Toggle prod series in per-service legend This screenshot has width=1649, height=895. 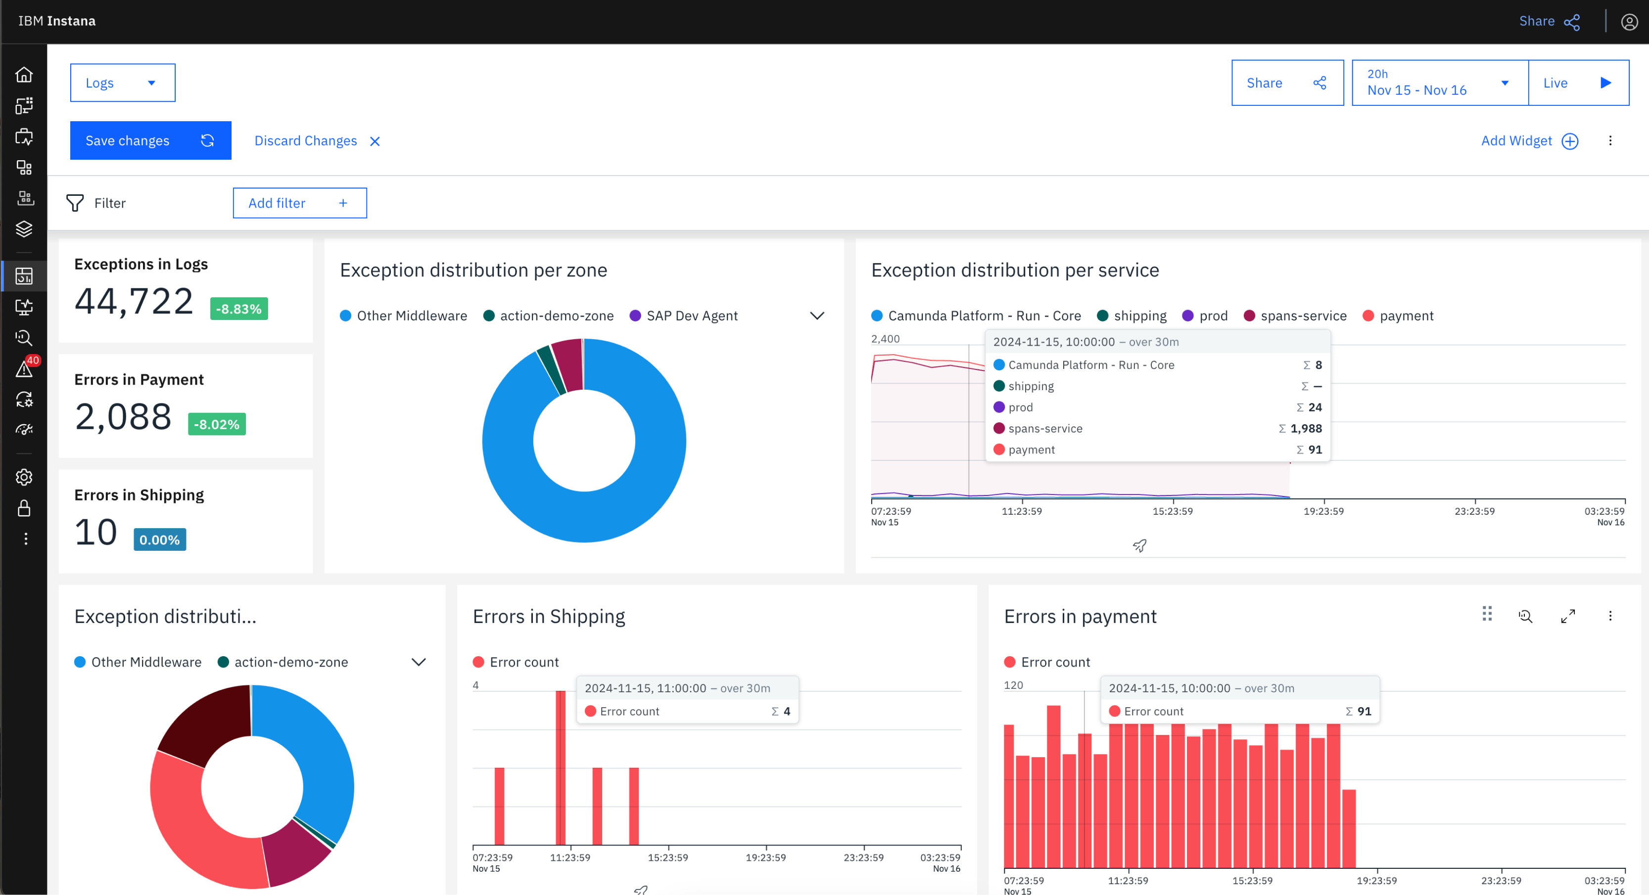pos(1205,316)
